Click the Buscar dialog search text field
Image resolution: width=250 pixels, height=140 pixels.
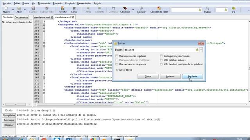160,50
